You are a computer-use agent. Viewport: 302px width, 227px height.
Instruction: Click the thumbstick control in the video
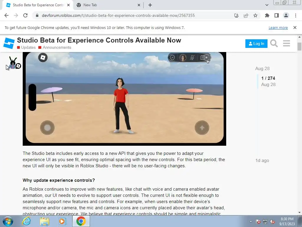(x=47, y=128)
